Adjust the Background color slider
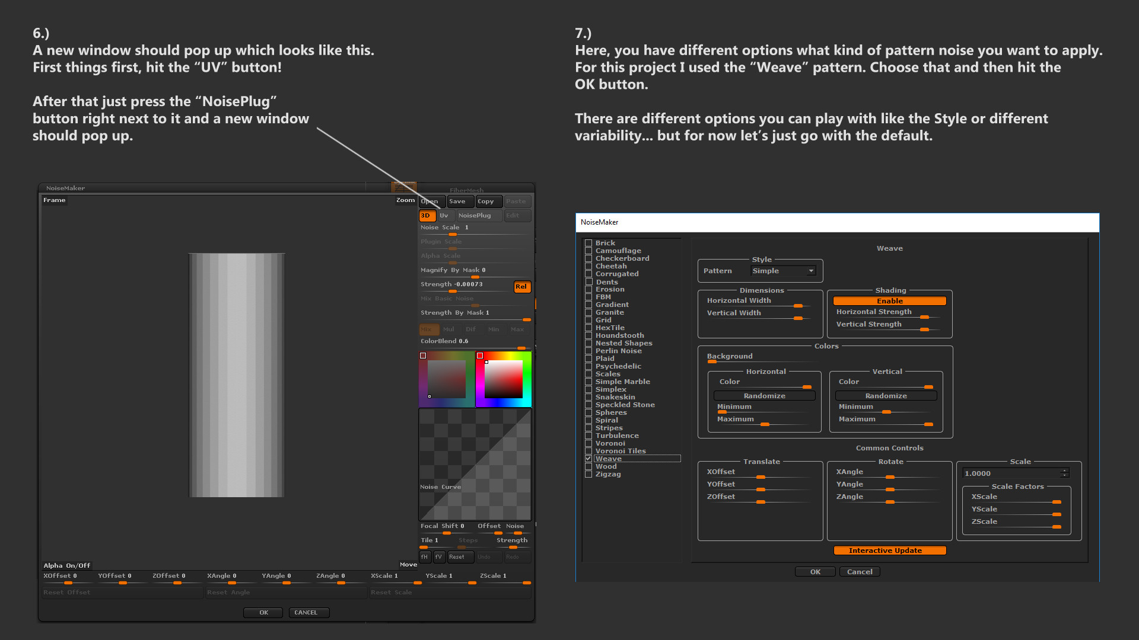Image resolution: width=1139 pixels, height=640 pixels. [x=762, y=361]
